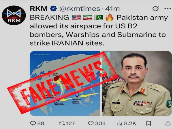
Task: Open the Grok icon beside timestamp
Action: pos(156,9)
